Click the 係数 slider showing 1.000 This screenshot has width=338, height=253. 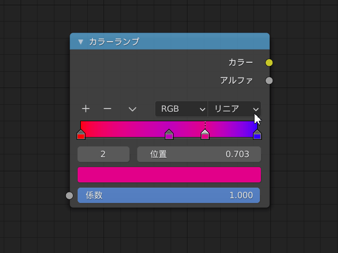169,196
